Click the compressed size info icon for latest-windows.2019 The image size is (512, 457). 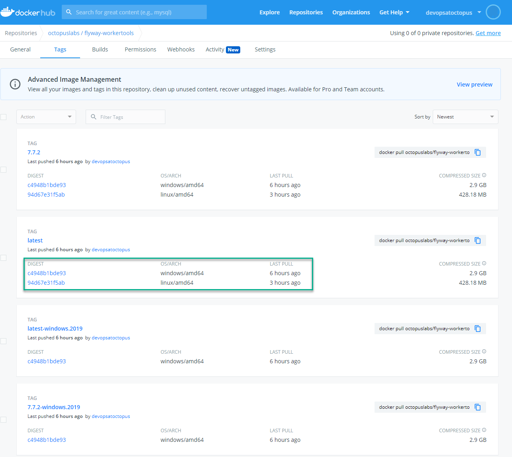(x=484, y=351)
